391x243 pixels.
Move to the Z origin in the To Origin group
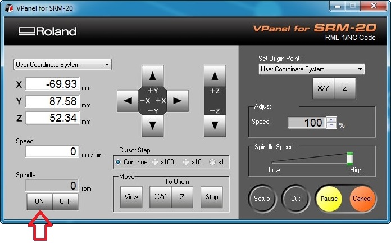click(182, 197)
